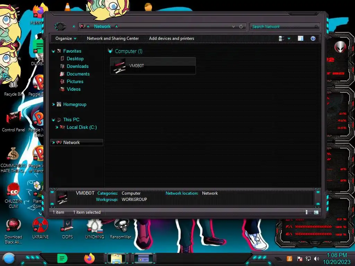This screenshot has width=355, height=266.
Task: Open the address bar history dropdown arrow
Action: (x=233, y=26)
